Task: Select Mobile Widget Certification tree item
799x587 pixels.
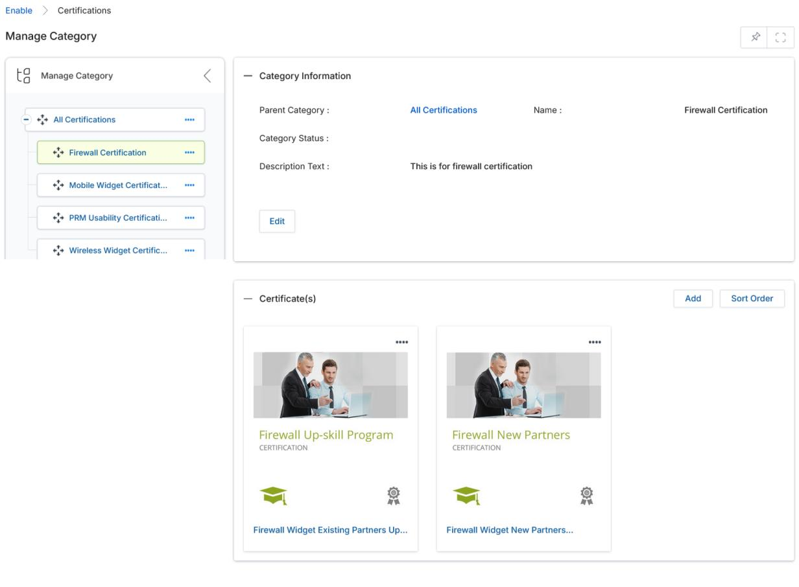Action: pyautogui.click(x=118, y=185)
